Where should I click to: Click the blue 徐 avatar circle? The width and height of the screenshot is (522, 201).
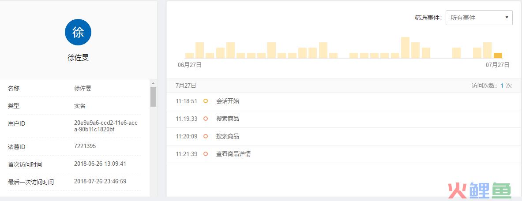point(78,32)
